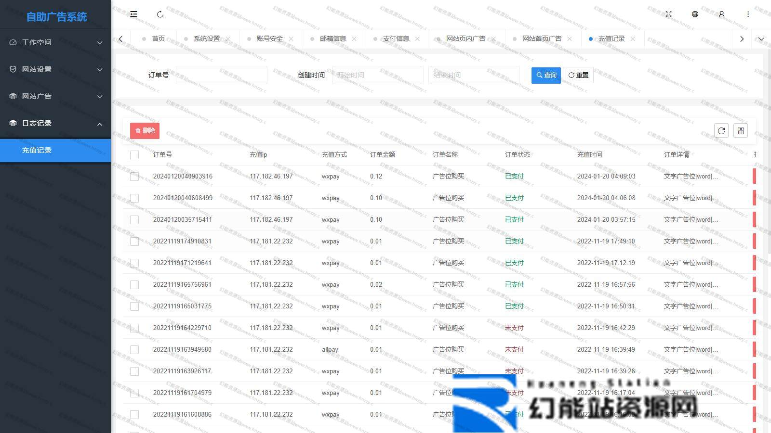Viewport: 771px width, 433px height.
Task: Click the page refresh icon in header
Action: pyautogui.click(x=160, y=14)
